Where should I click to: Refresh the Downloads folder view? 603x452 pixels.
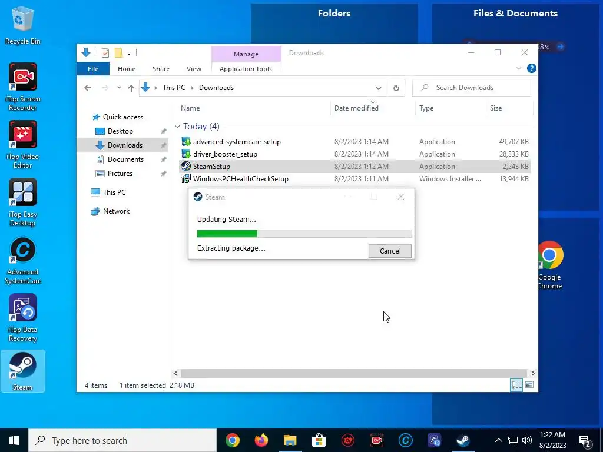pyautogui.click(x=396, y=88)
